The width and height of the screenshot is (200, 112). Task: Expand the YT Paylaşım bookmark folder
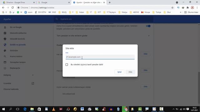110,12
